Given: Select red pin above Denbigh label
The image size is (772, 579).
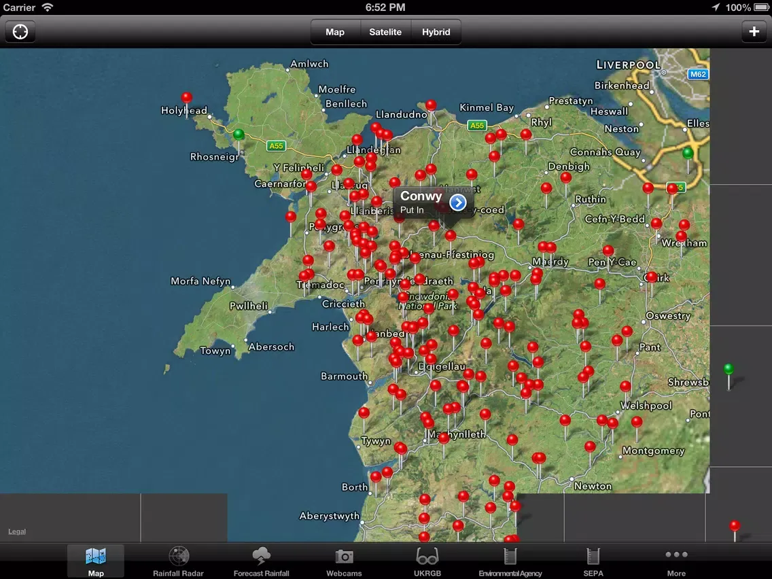Looking at the screenshot, I should pyautogui.click(x=566, y=177).
